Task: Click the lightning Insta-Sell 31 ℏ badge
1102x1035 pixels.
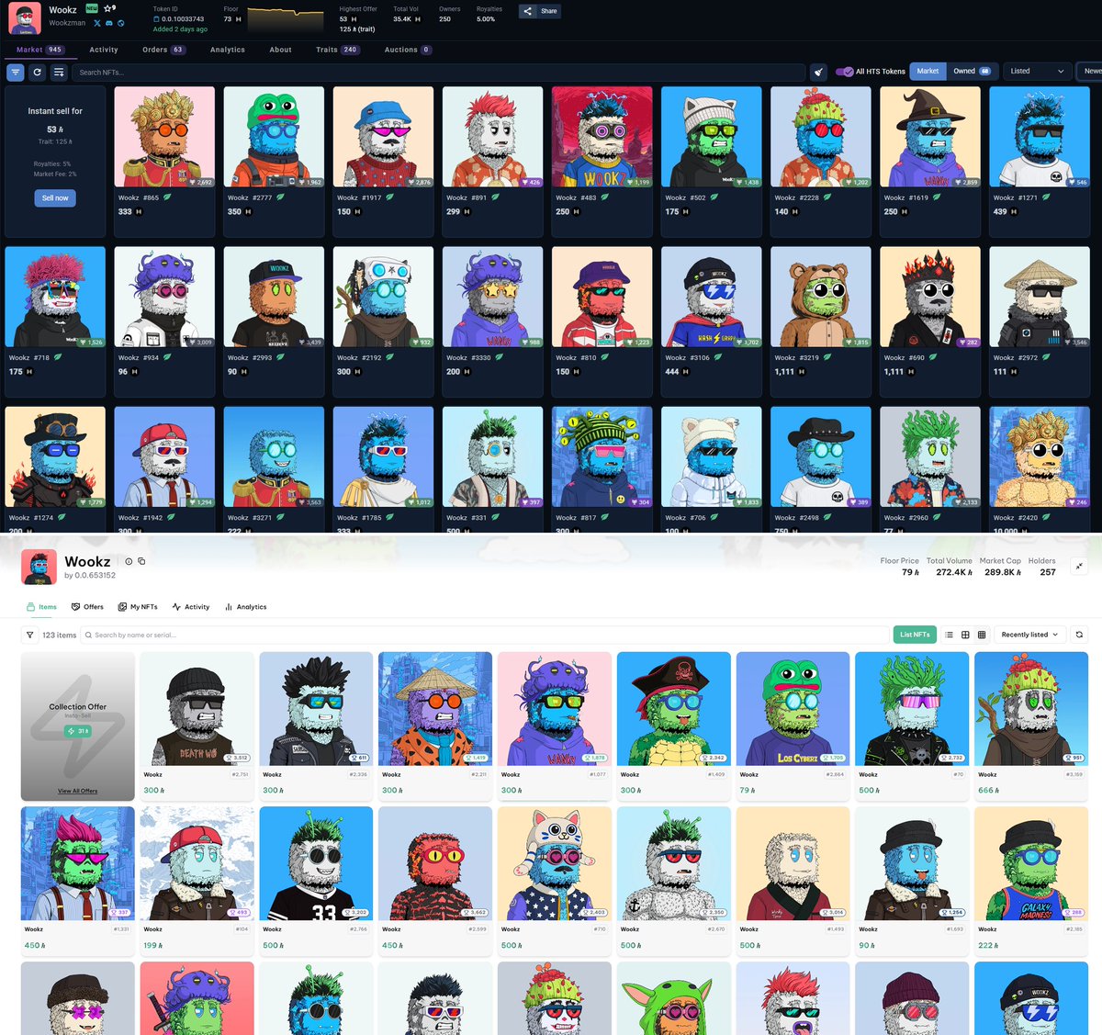Action: coord(77,731)
